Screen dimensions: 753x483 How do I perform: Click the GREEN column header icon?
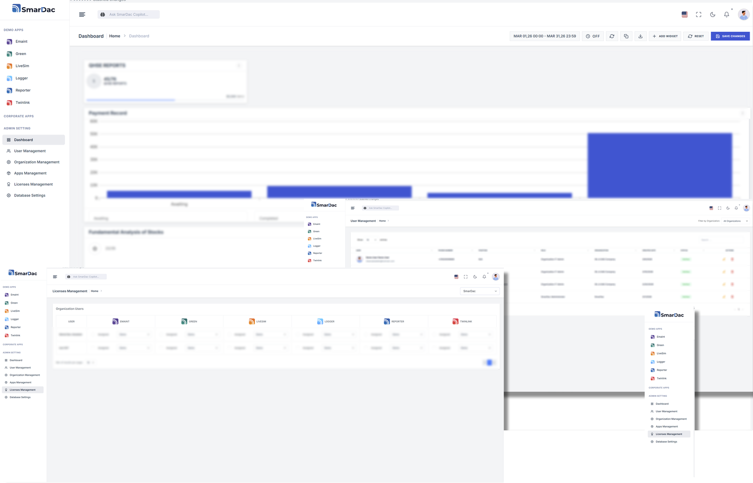pyautogui.click(x=184, y=322)
